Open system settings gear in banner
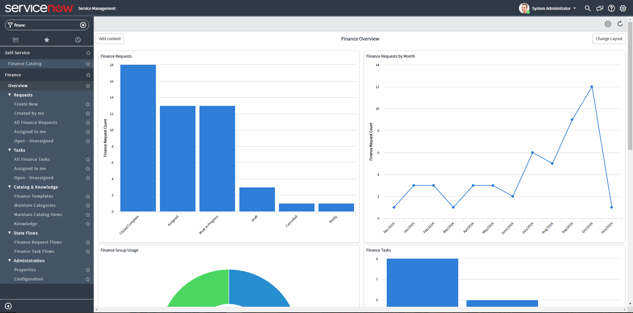The width and height of the screenshot is (633, 313). tap(623, 8)
